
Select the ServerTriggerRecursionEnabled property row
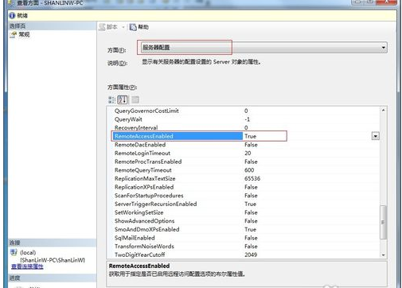pos(244,204)
